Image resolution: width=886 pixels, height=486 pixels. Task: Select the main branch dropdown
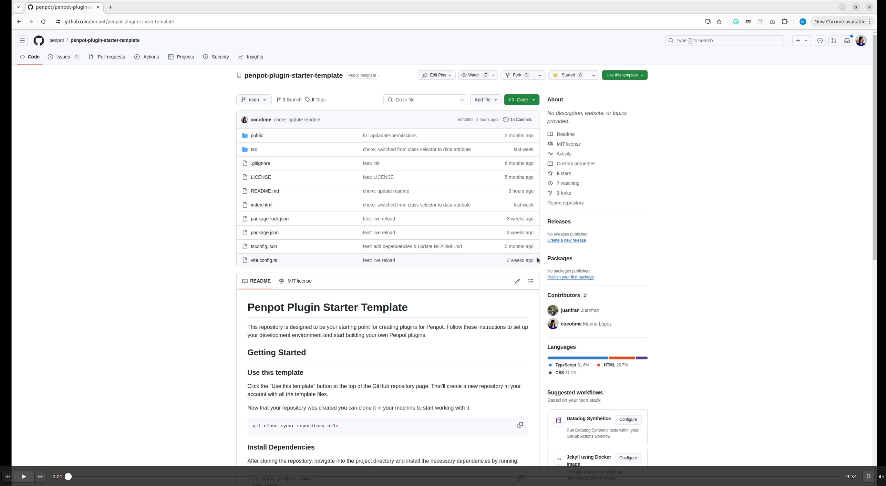click(253, 99)
